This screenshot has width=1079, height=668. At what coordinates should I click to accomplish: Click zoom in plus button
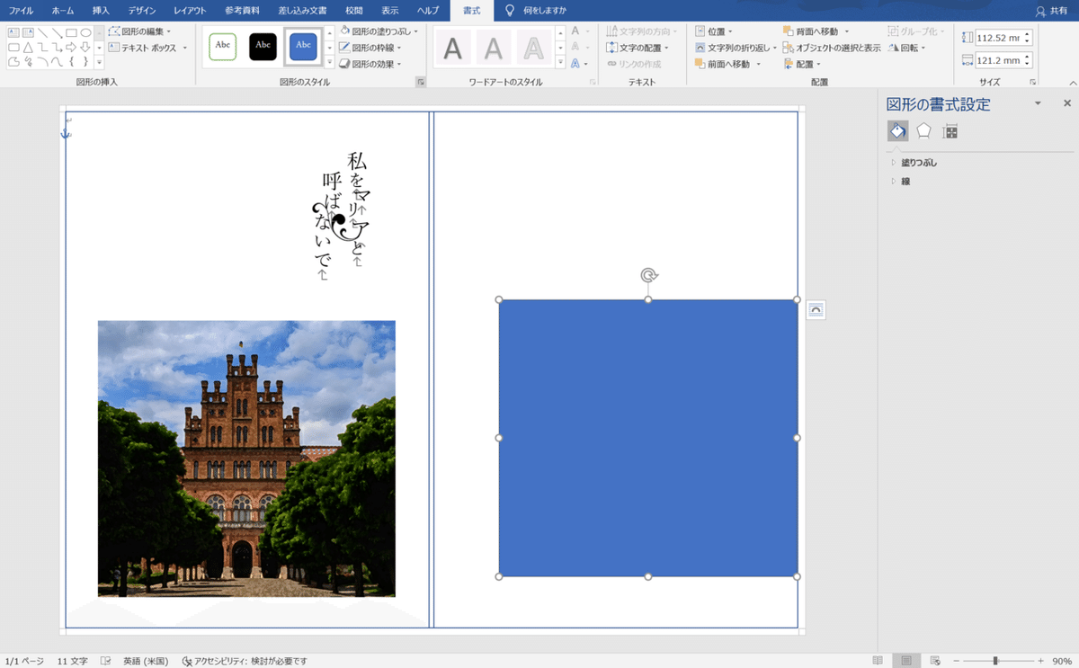pos(1040,661)
